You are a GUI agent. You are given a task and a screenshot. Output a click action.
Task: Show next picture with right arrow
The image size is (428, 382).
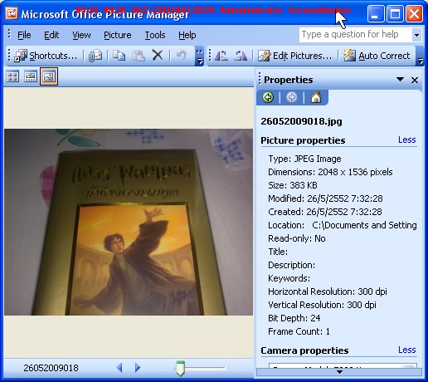pos(138,368)
